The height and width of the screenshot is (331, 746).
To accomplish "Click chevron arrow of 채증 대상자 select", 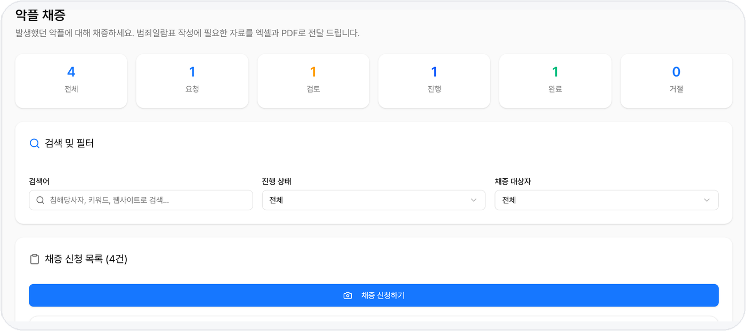I will coord(707,200).
